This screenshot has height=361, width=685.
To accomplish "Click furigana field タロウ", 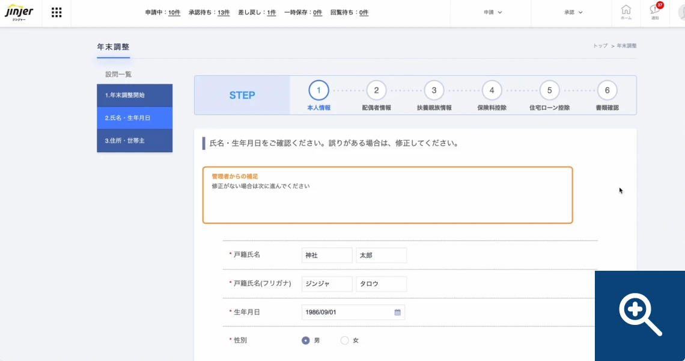I will click(381, 284).
